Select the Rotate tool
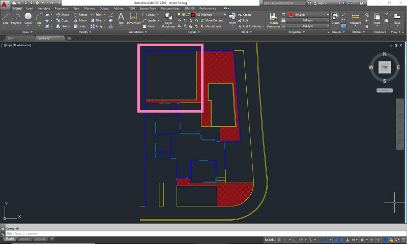Image resolution: width=407 pixels, height=244 pixels. click(x=80, y=15)
